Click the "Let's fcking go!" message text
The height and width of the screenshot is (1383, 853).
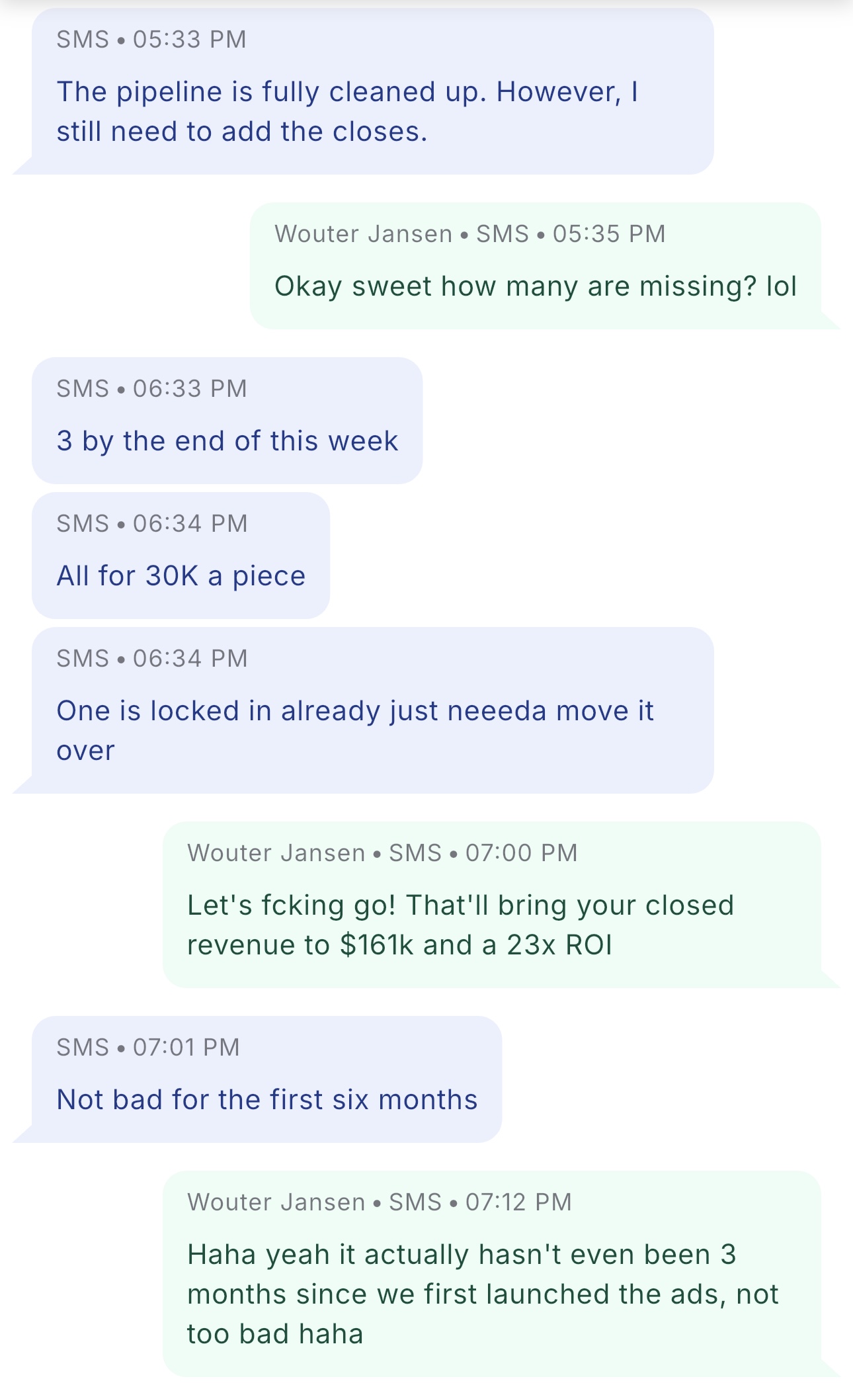[x=460, y=925]
